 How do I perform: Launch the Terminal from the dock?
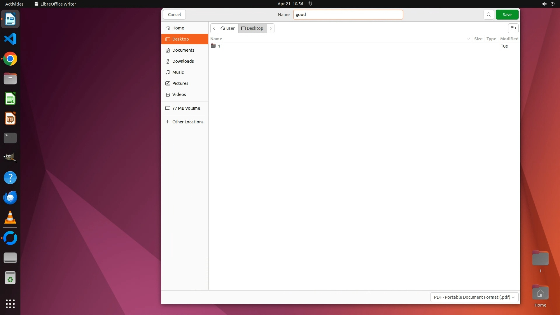click(10, 138)
